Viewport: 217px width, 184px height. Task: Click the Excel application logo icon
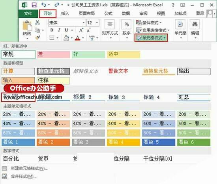tap(24, 5)
